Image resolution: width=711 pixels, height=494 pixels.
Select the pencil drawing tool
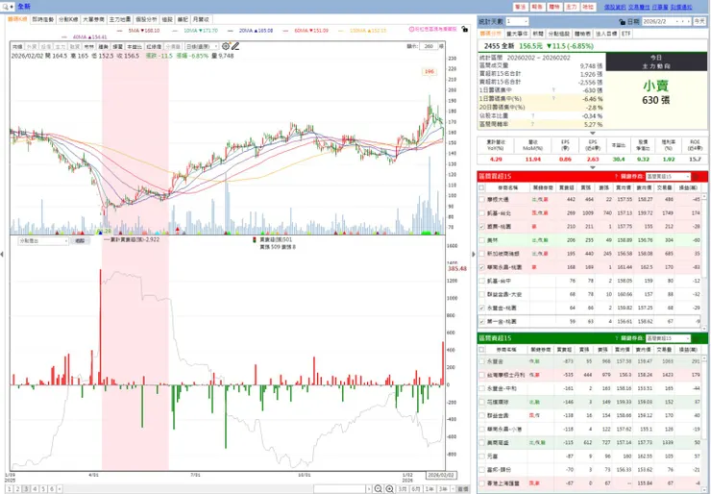(234, 46)
